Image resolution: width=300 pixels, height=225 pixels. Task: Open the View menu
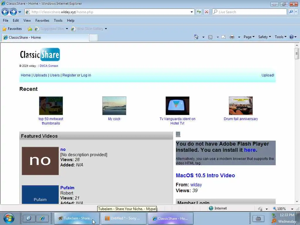point(27,21)
